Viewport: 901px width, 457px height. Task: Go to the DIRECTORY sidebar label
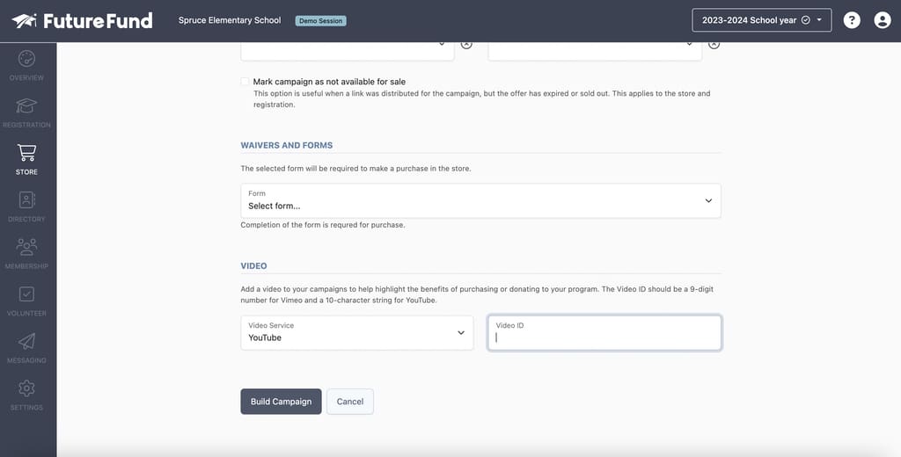(26, 220)
